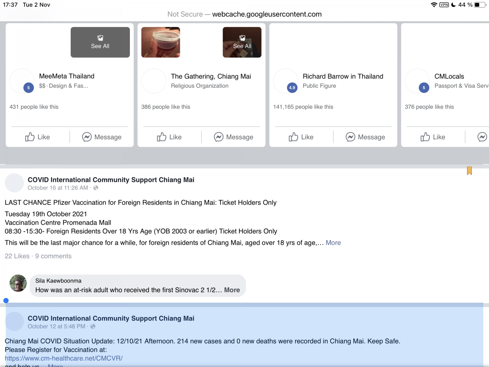Viewport: 489px width, 367px height.
Task: Select 376 people like this text
Action: pyautogui.click(x=429, y=107)
